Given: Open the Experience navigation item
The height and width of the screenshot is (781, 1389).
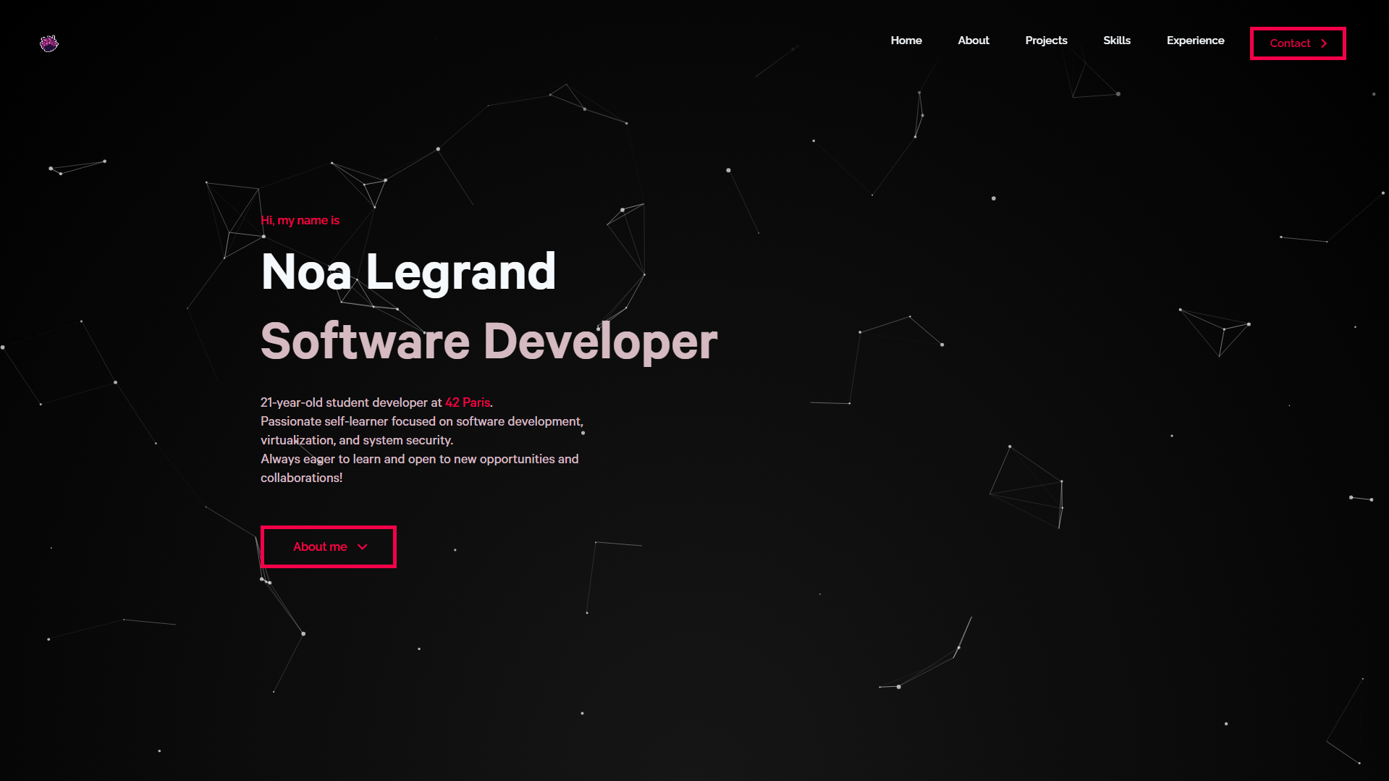Looking at the screenshot, I should pyautogui.click(x=1195, y=41).
